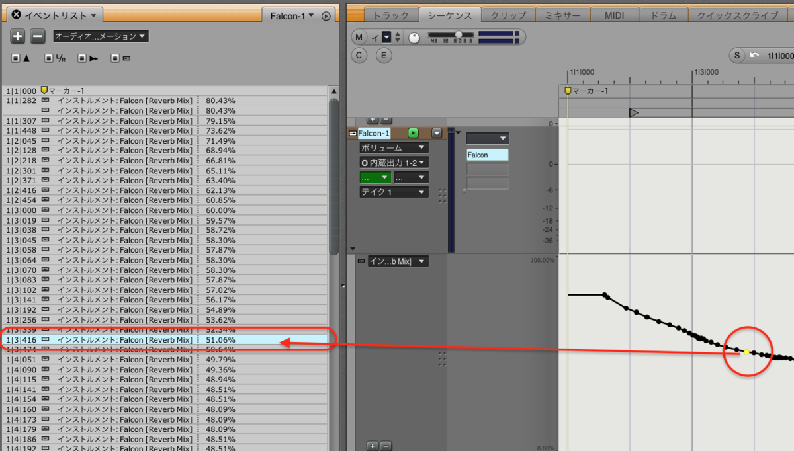Viewport: 794px width, 451px height.
Task: Click the round M button in the sequence toolbar
Action: [x=359, y=38]
